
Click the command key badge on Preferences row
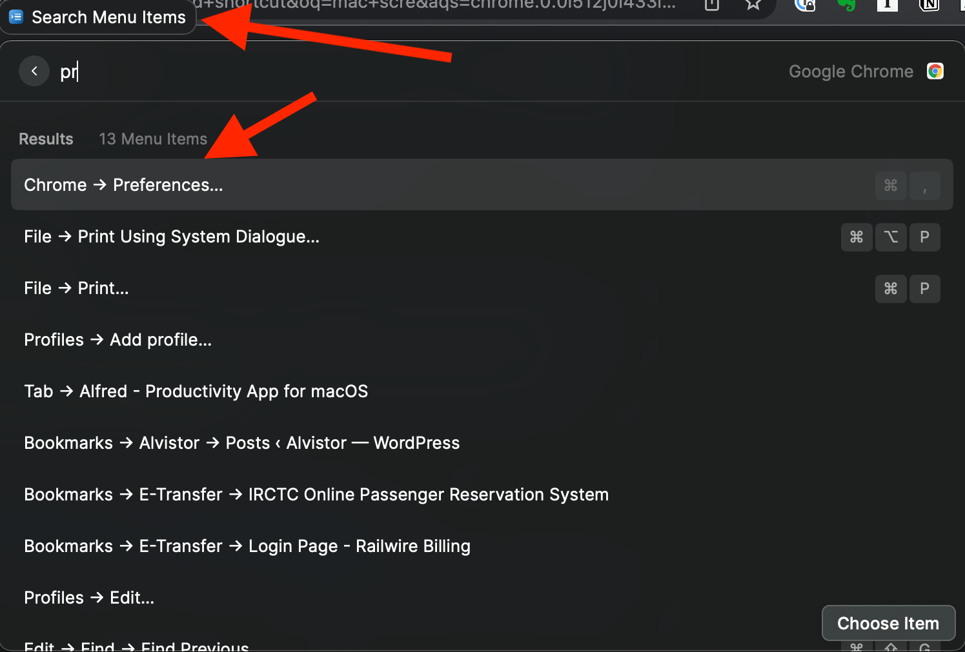pyautogui.click(x=891, y=185)
